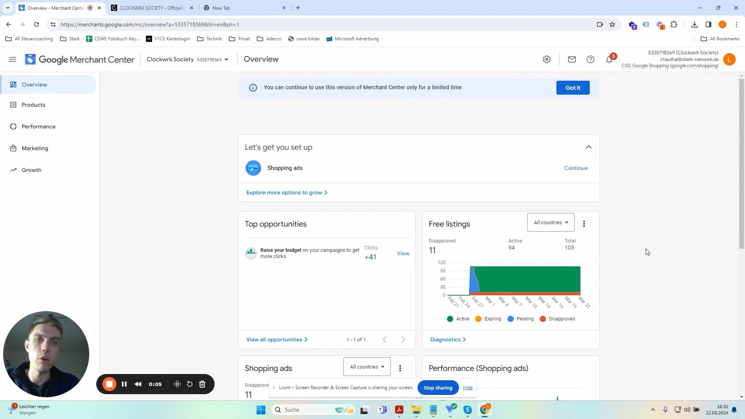Screen dimensions: 745x419
Task: Open the Diagnostics link
Action: [x=448, y=339]
